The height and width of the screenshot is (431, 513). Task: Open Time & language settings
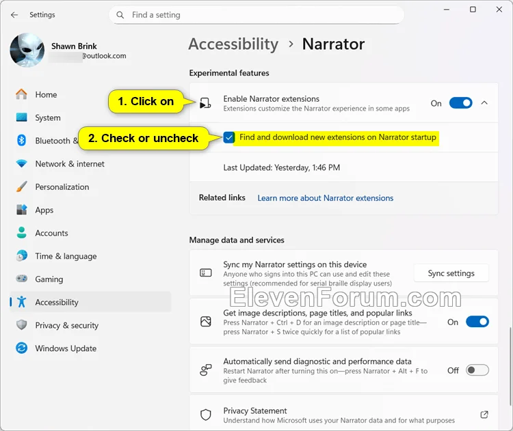pos(90,256)
